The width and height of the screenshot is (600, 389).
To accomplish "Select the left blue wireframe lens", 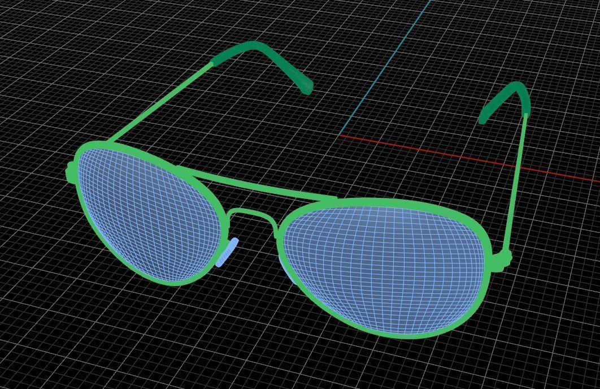I will 149,214.
